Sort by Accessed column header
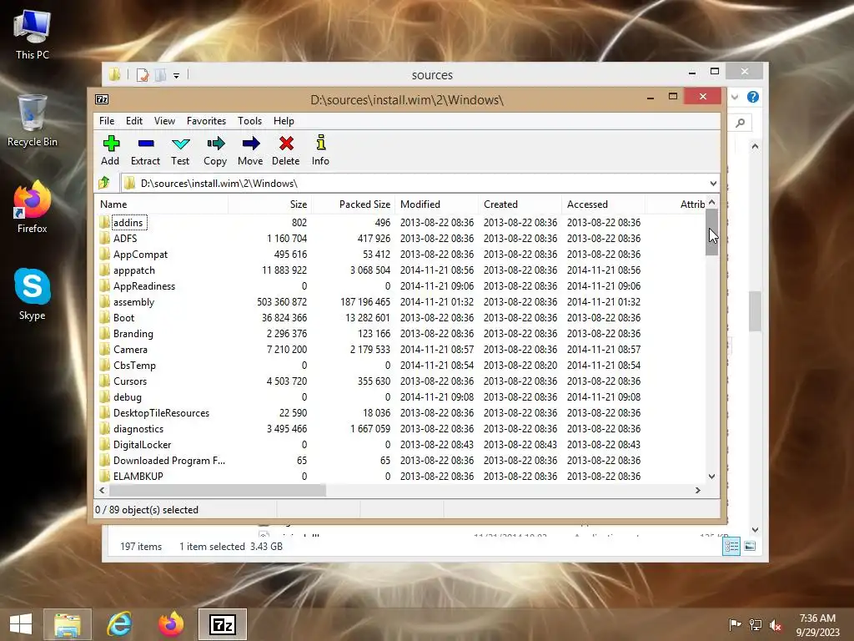Screen dimensions: 854x641 604,204
